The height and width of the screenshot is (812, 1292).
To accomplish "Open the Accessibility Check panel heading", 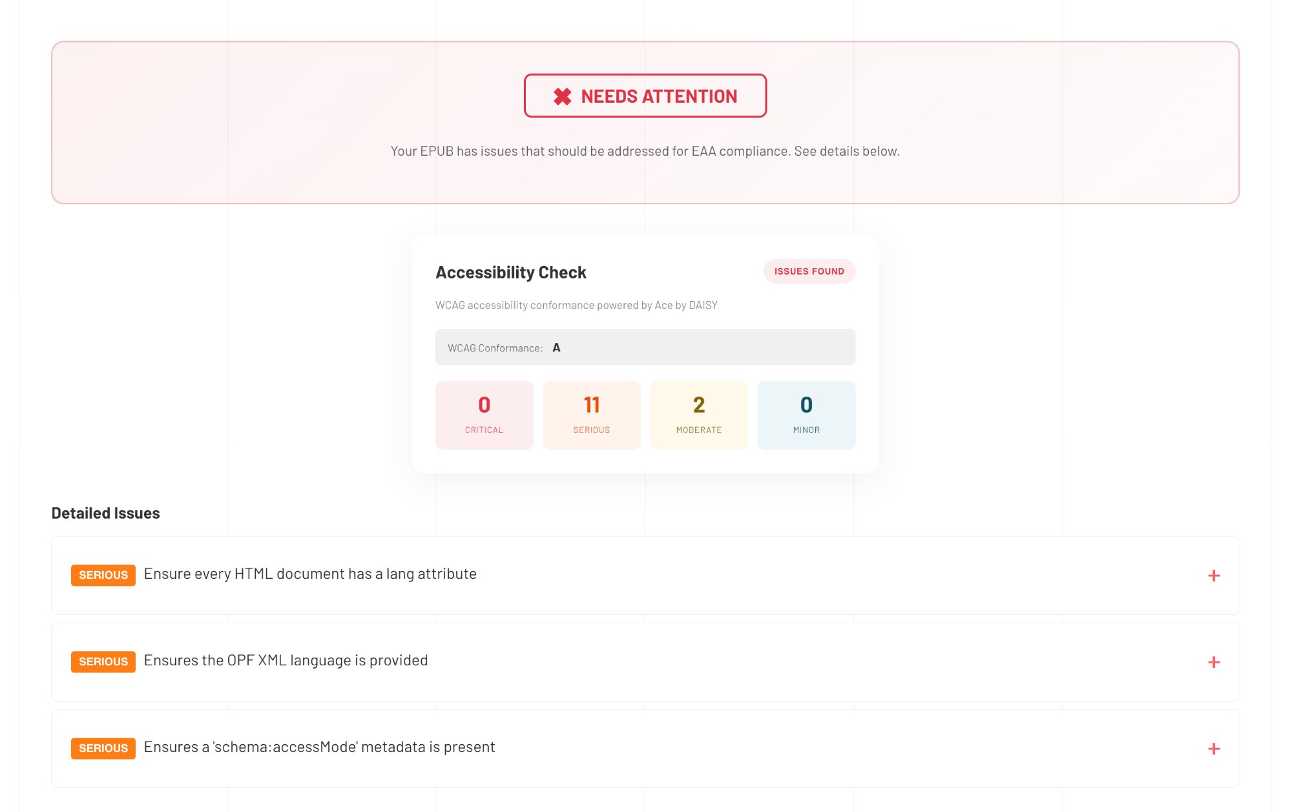I will point(510,272).
